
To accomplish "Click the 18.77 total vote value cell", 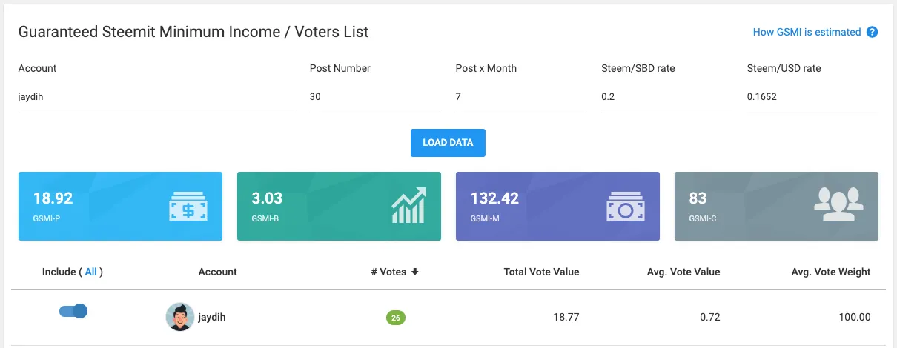I will pos(566,318).
